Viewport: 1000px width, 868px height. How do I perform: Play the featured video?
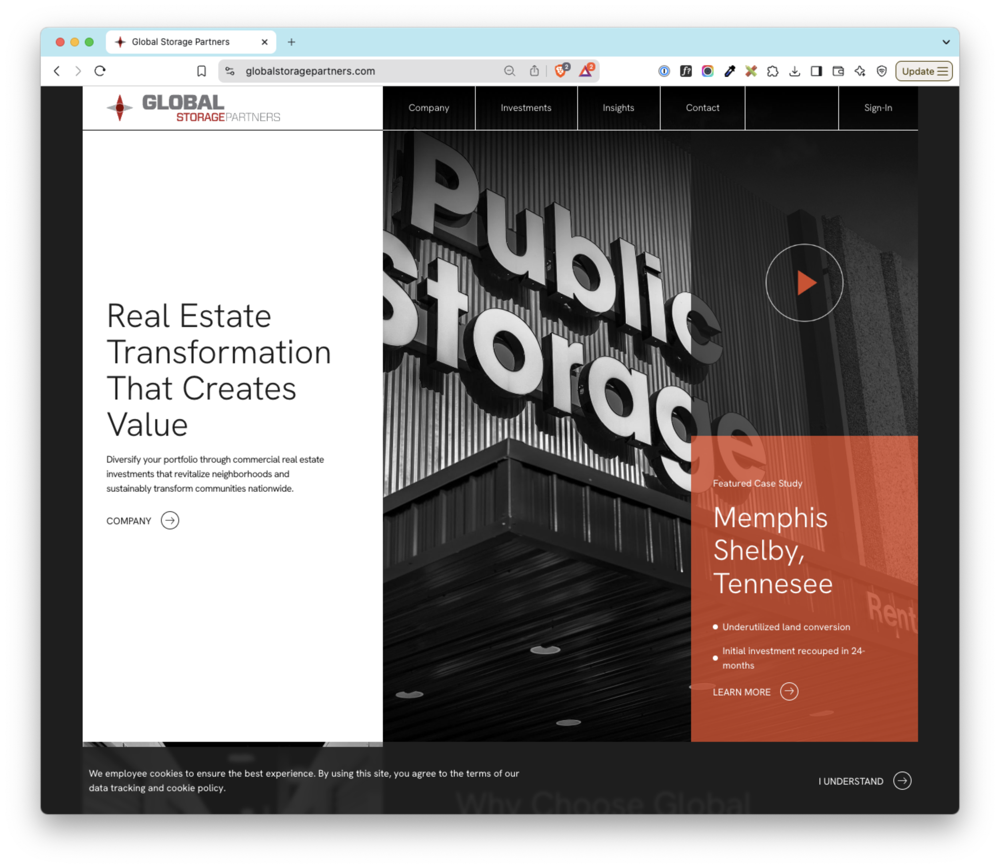(x=804, y=283)
